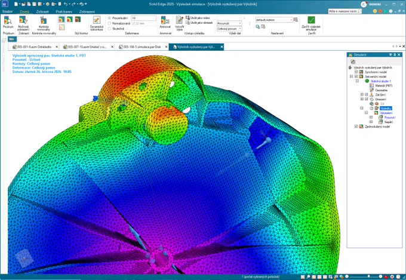Collapse the Vykreslení tree node
The width and height of the screenshot is (406, 280).
click(367, 113)
